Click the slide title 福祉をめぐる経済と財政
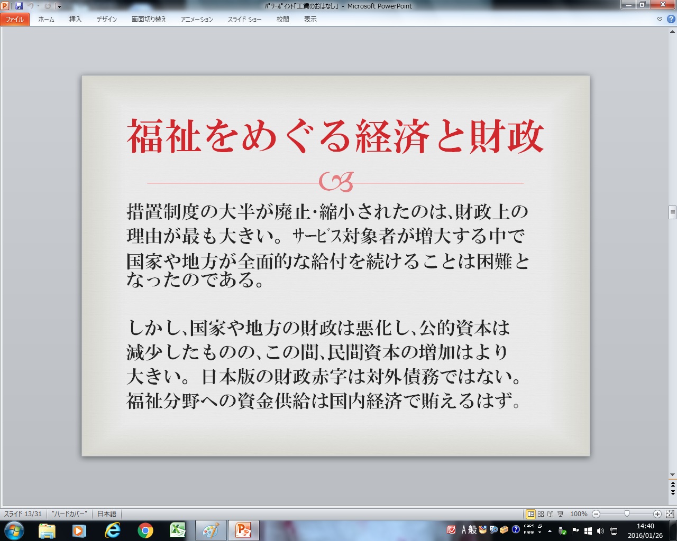 [x=335, y=136]
